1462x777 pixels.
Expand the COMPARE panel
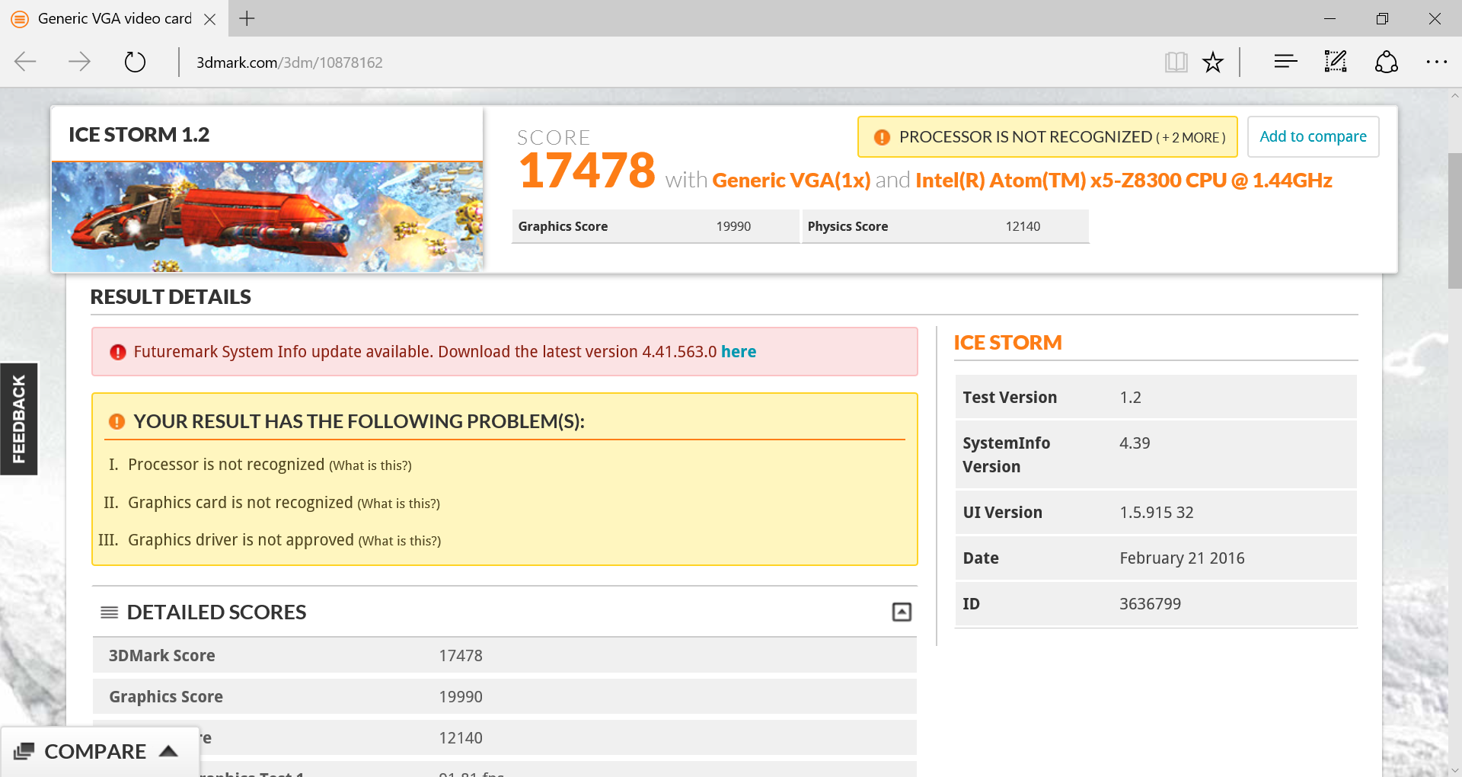click(x=98, y=751)
